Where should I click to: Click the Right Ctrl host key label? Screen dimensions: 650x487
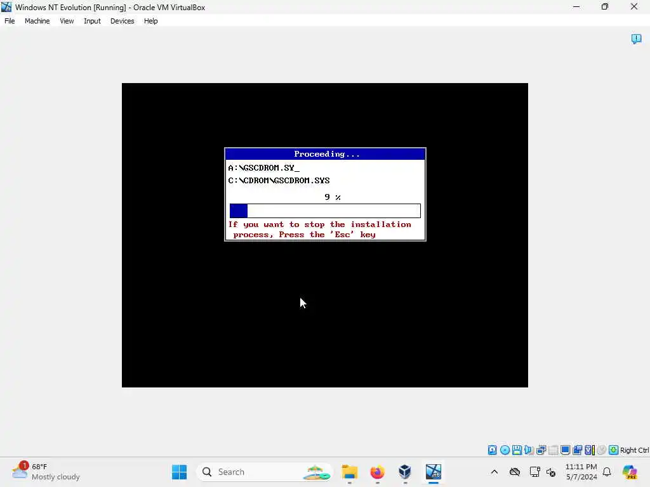coord(634,450)
